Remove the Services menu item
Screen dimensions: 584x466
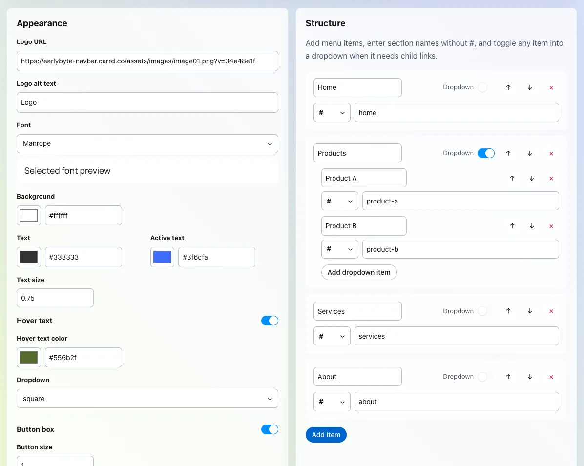[x=551, y=311]
